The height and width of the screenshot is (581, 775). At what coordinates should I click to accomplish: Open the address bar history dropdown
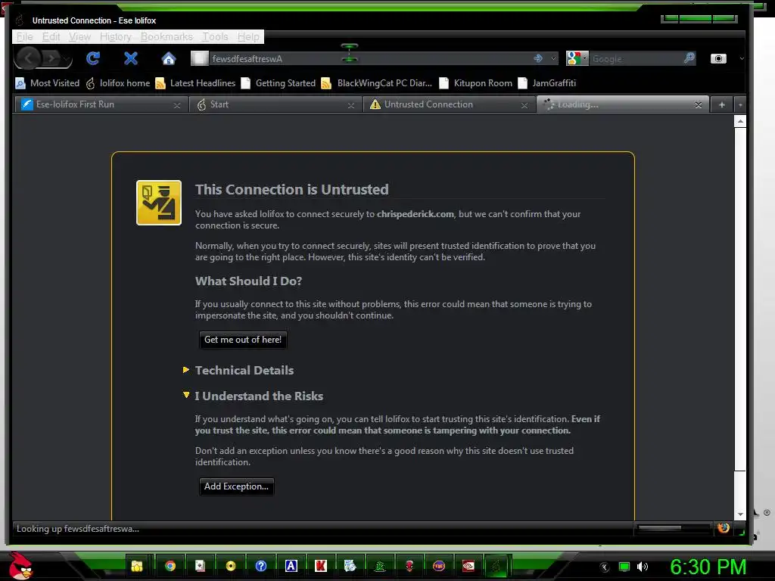[x=553, y=58]
